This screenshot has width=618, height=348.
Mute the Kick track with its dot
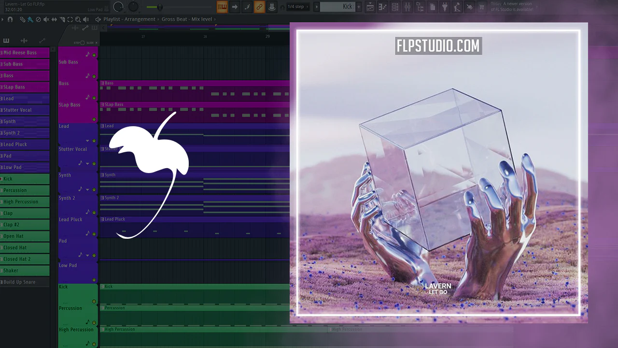point(94,302)
